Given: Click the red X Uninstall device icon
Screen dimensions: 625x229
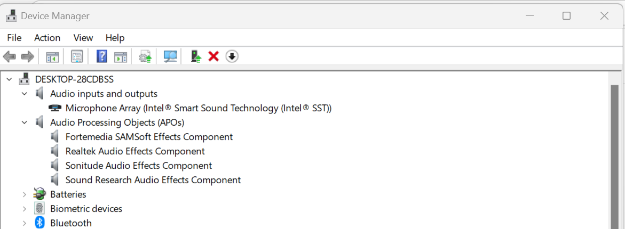Looking at the screenshot, I should coord(213,56).
